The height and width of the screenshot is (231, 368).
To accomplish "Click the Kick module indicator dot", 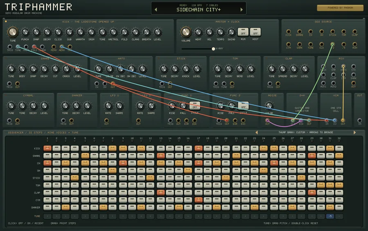I will [x=6, y=22].
